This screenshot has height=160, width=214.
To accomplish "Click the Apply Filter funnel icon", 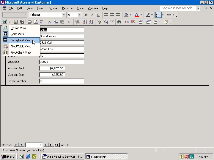I will (111, 22).
